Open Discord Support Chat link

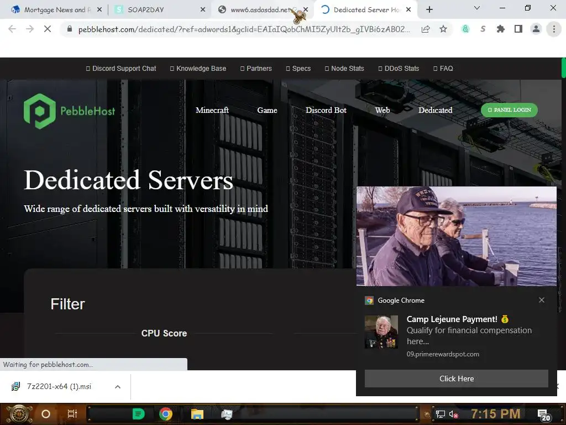pos(121,68)
